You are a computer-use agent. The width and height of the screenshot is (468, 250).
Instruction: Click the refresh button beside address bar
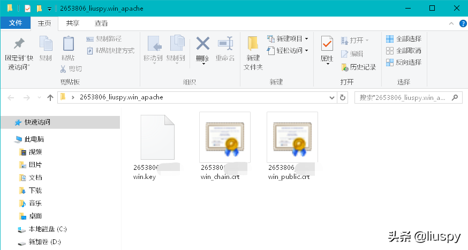[343, 98]
